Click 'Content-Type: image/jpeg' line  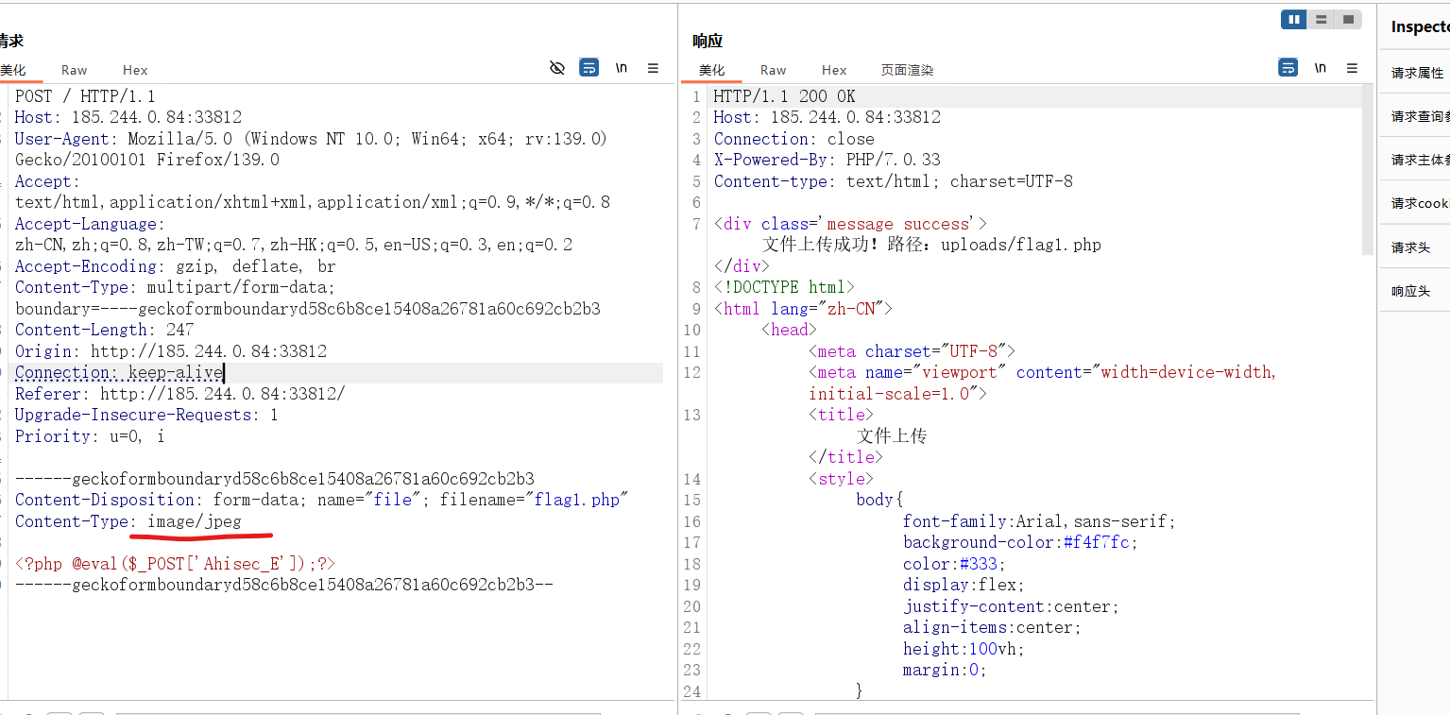pos(128,521)
